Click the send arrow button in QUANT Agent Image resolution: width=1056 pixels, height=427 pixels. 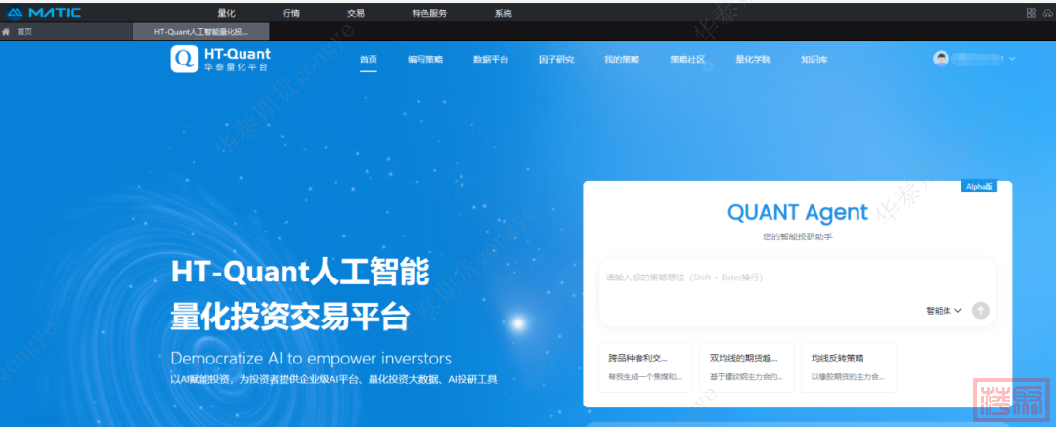pyautogui.click(x=981, y=310)
